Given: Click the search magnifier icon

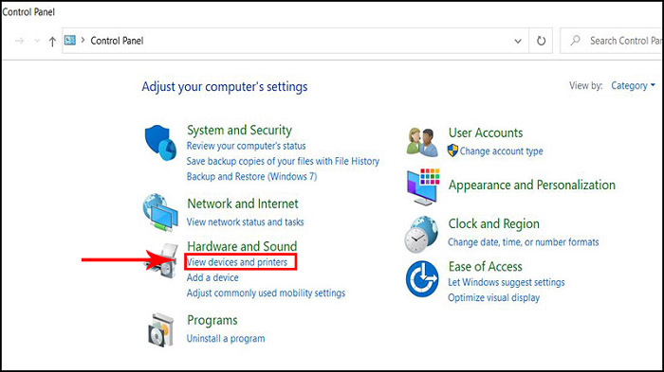Looking at the screenshot, I should [575, 41].
